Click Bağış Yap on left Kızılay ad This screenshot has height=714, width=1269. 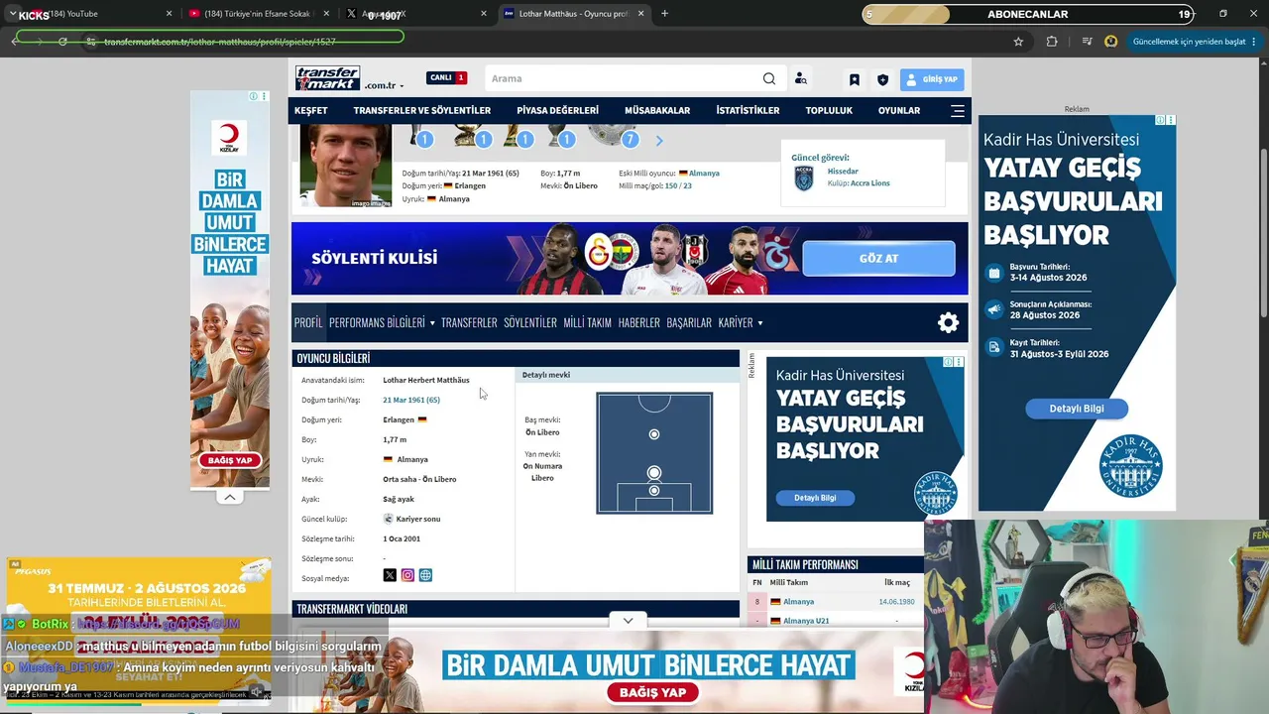tap(230, 460)
